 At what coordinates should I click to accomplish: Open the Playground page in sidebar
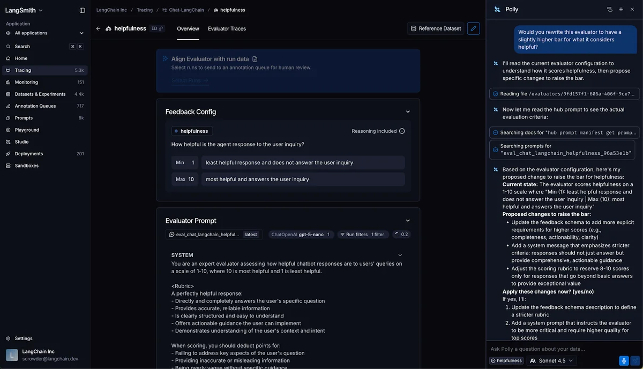click(x=27, y=130)
